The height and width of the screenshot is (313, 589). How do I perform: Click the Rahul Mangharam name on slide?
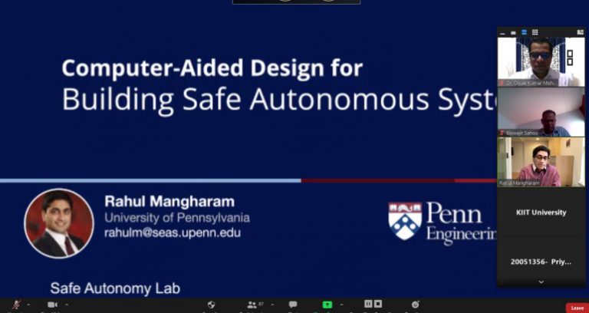tap(169, 202)
